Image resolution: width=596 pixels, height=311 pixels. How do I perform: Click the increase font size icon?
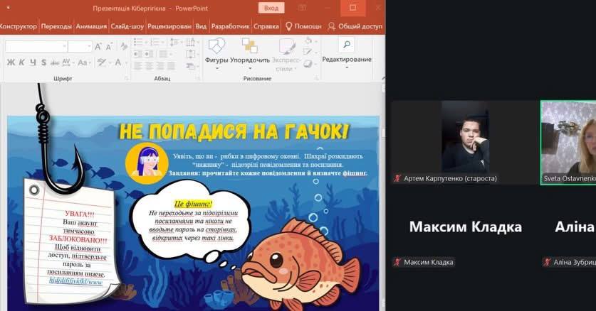tap(99, 46)
